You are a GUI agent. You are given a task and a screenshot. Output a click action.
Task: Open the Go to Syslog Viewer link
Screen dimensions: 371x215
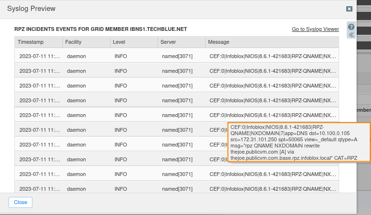[315, 29]
